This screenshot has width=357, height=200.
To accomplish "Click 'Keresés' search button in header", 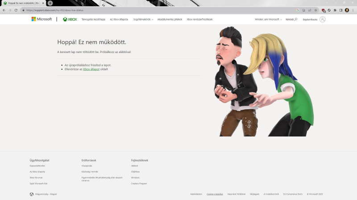I will click(291, 20).
